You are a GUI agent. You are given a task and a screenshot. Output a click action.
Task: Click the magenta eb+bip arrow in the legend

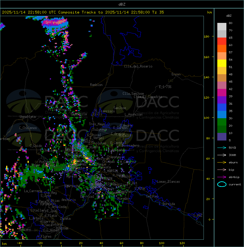point(222,177)
